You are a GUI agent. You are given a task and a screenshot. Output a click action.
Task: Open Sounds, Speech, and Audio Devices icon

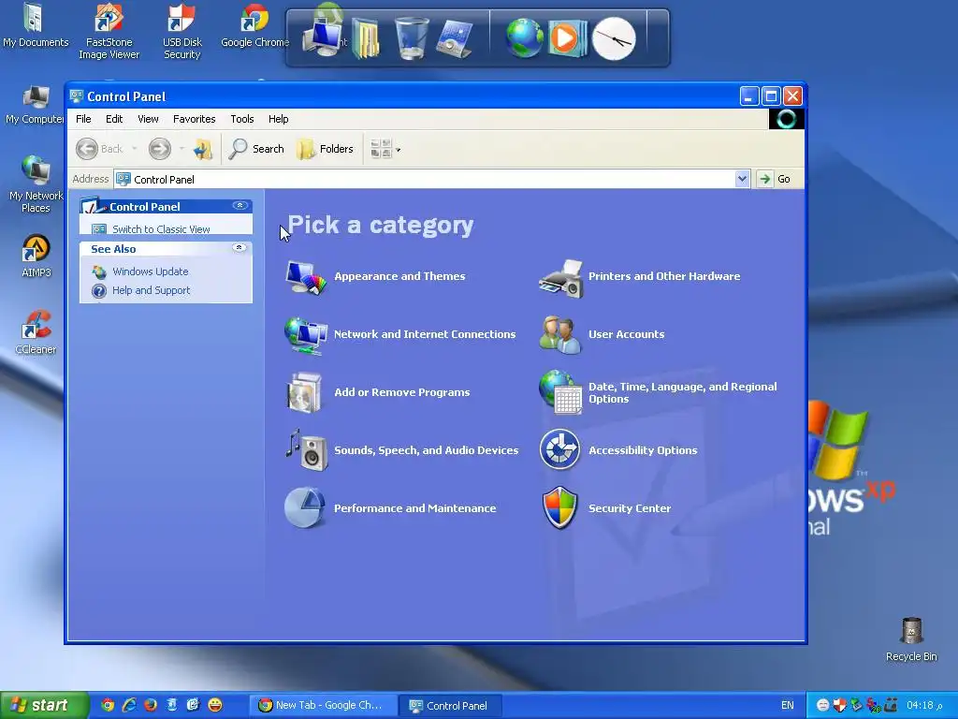tap(307, 450)
